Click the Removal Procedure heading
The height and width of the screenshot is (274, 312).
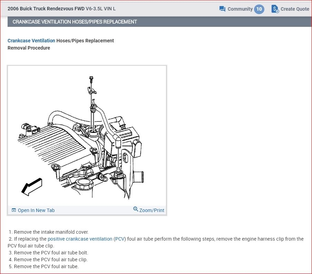29,48
